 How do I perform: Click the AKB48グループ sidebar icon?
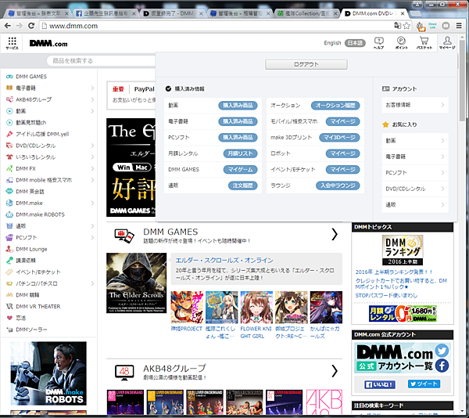pyautogui.click(x=9, y=99)
